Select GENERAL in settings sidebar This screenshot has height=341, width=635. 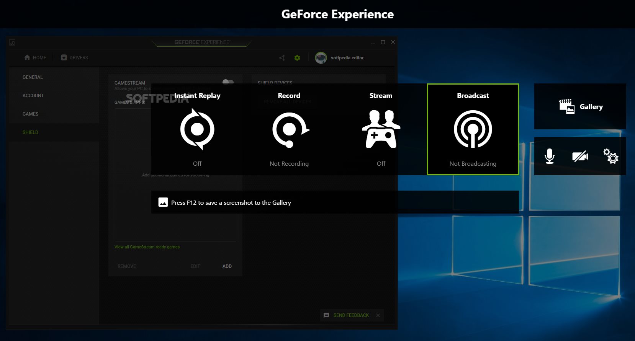pyautogui.click(x=33, y=77)
